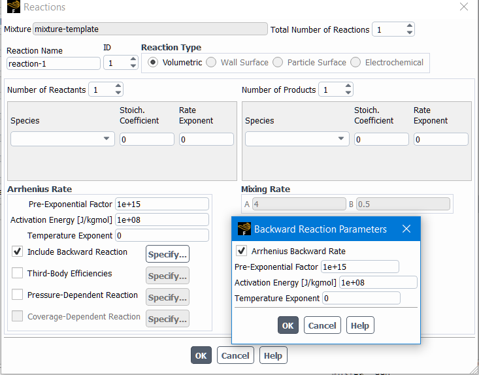This screenshot has height=375, width=479.
Task: Click the product Stoich. Coefficient field
Action: [x=382, y=139]
